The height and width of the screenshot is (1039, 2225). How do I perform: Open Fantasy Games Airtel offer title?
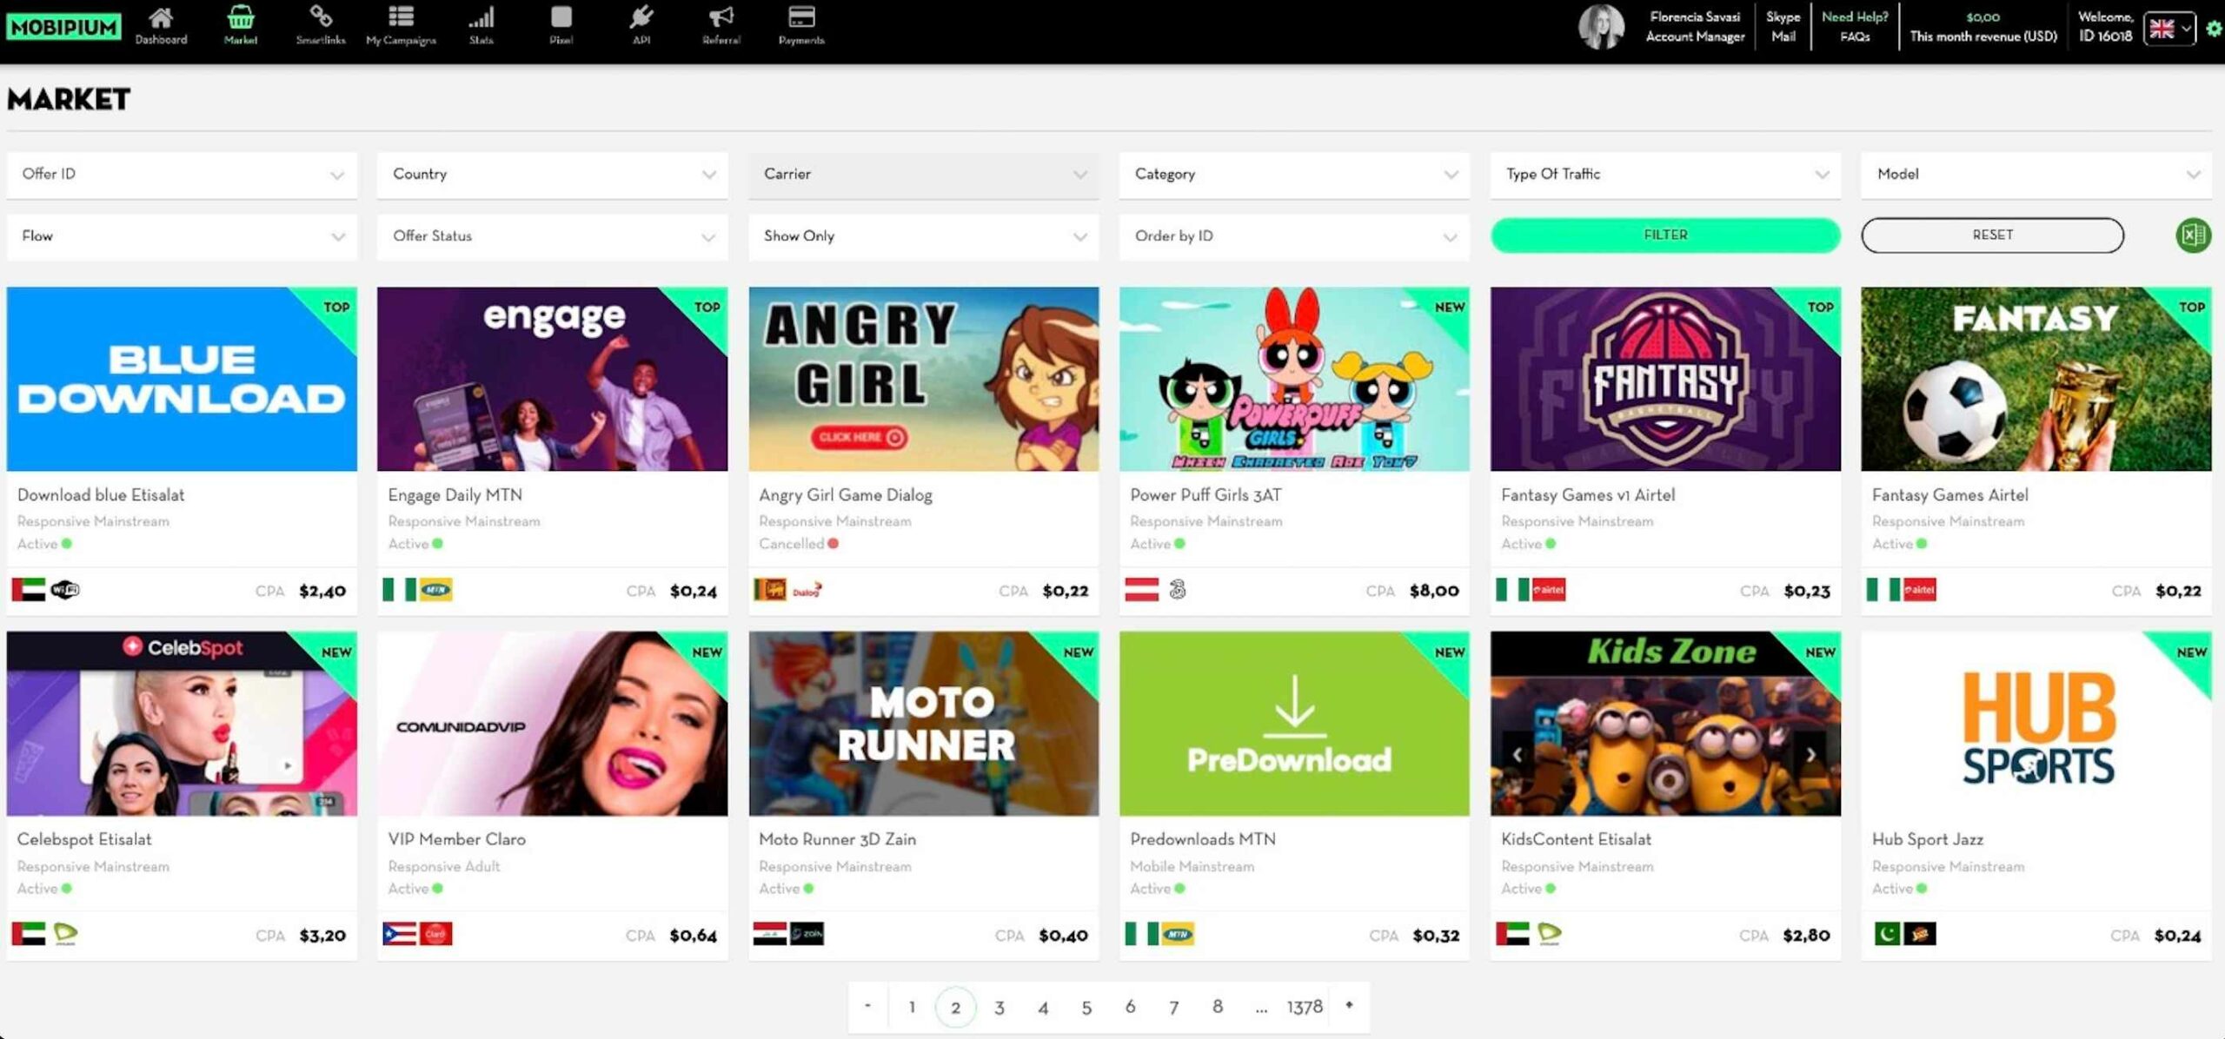pos(1949,495)
